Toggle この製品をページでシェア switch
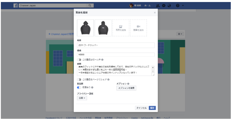Screen dimensions: 231x119 [79, 79]
